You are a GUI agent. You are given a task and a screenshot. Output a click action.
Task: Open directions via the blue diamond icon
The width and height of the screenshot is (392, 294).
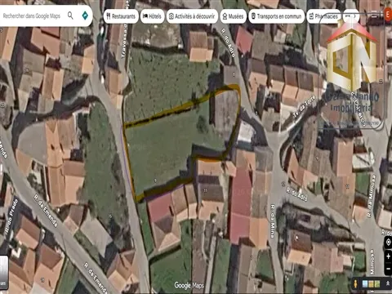85,16
